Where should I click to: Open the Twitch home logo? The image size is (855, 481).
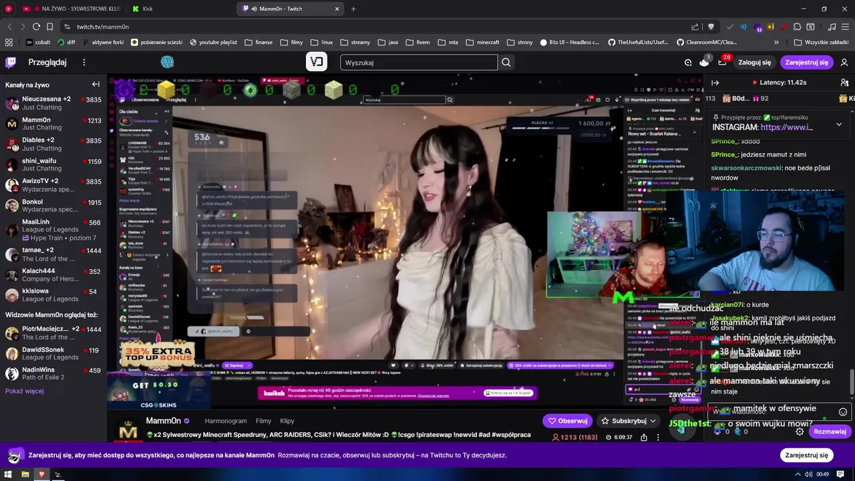coord(11,62)
